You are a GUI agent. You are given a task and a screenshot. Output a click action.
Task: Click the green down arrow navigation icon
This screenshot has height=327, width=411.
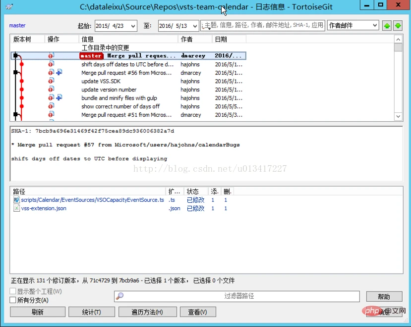[x=398, y=26]
